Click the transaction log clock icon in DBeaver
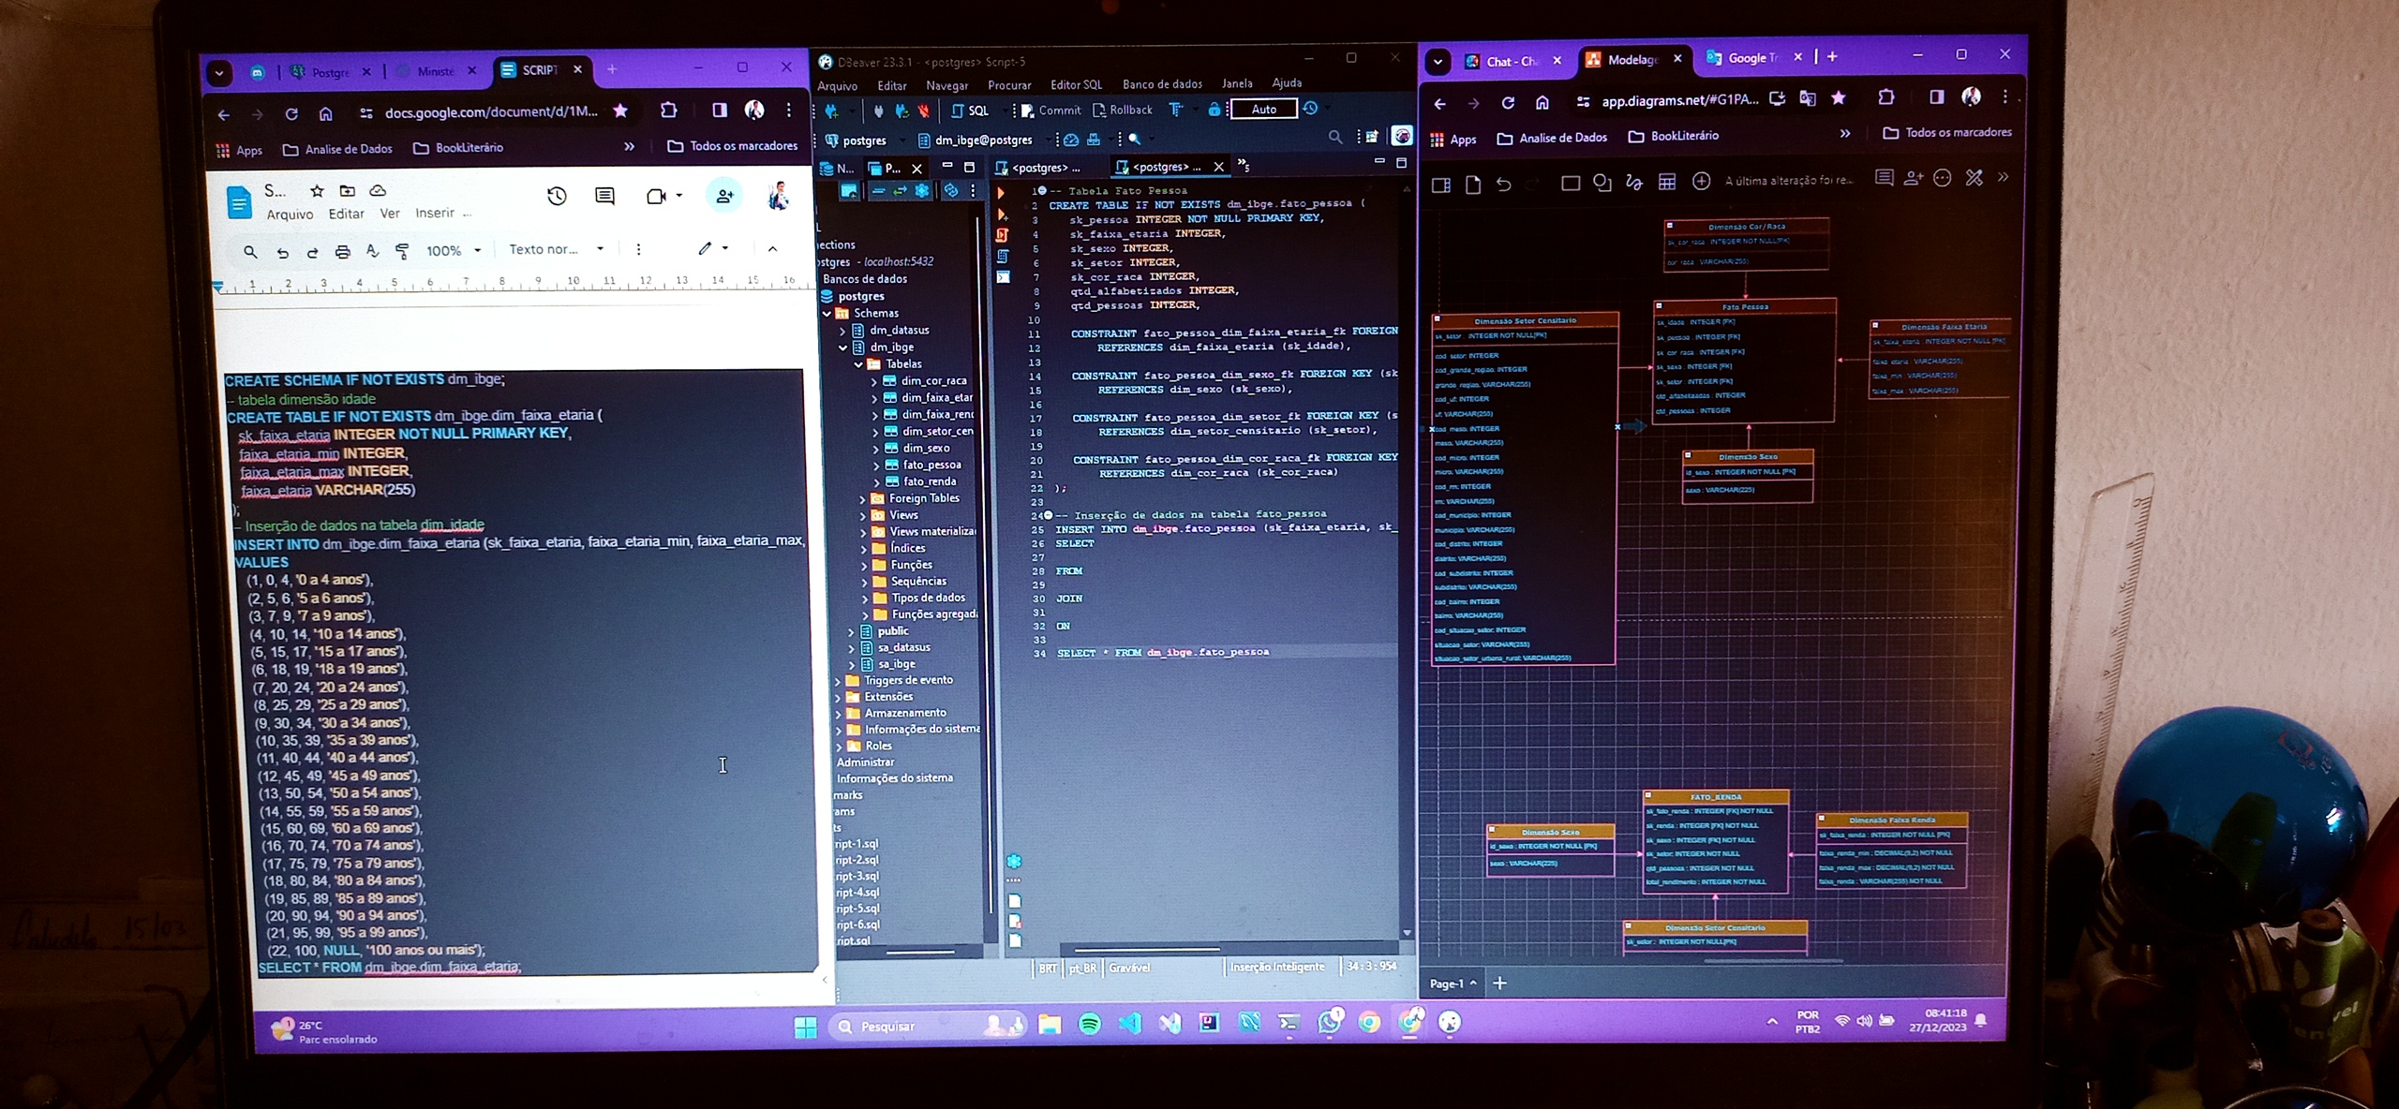Screen dimensions: 2399x1109 (x=1311, y=109)
